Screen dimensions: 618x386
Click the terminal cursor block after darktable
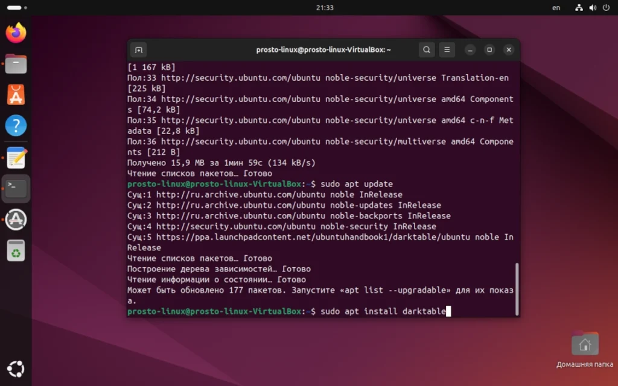pos(448,312)
